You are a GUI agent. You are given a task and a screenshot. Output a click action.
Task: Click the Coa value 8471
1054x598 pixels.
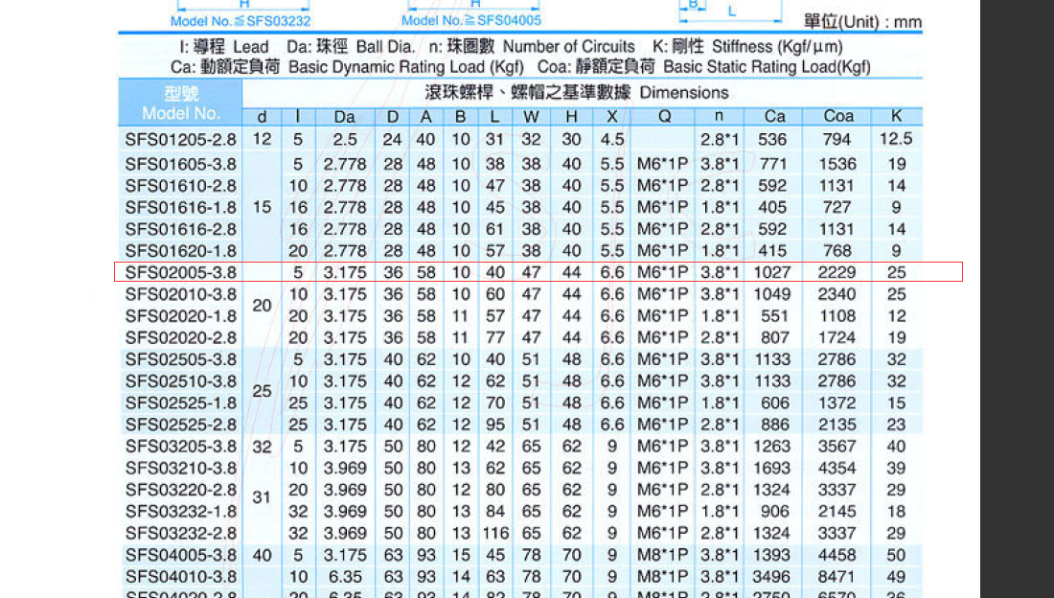point(836,577)
